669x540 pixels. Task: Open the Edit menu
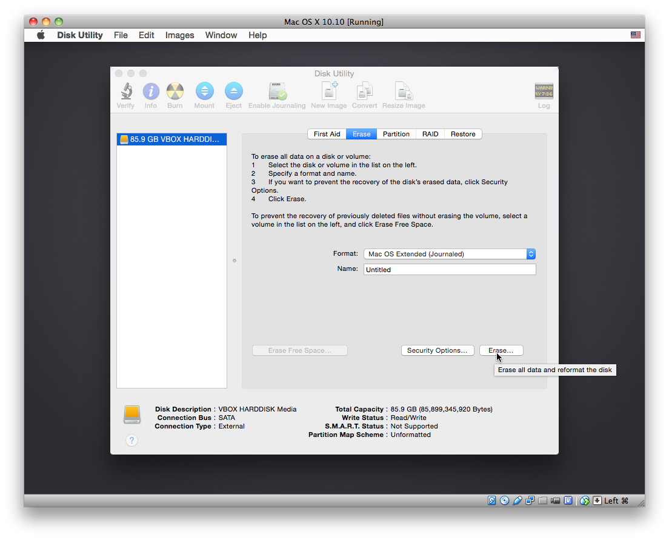pyautogui.click(x=147, y=35)
